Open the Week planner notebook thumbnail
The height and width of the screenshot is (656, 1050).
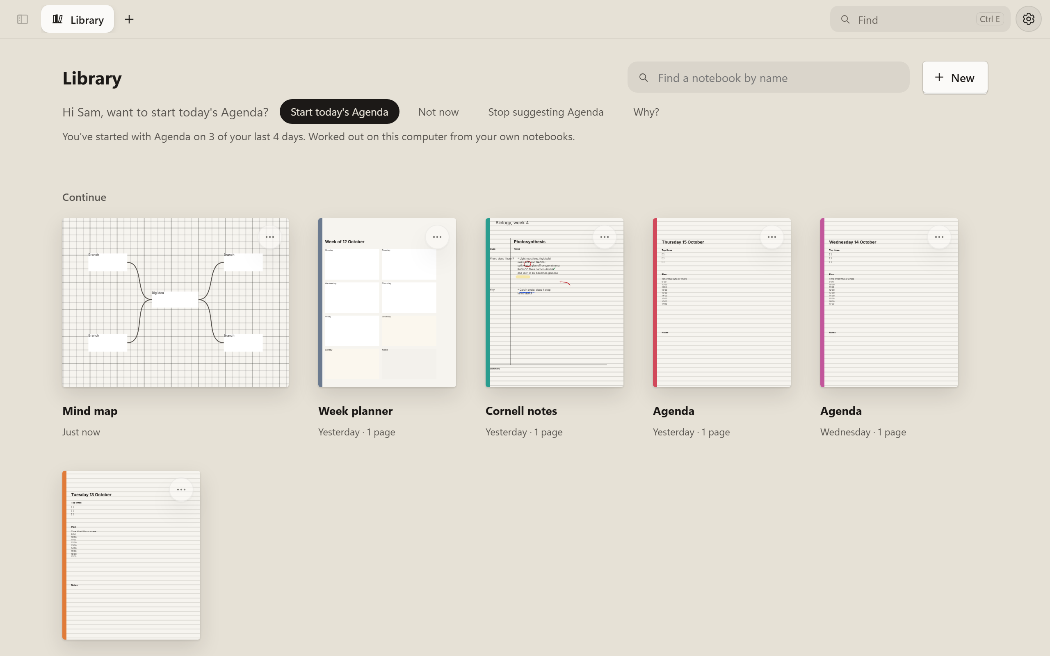point(387,303)
